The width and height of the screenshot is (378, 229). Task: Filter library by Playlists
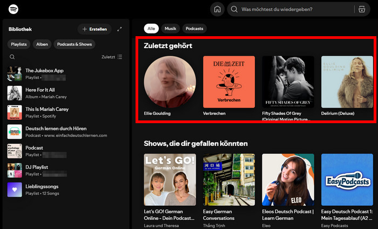click(19, 44)
